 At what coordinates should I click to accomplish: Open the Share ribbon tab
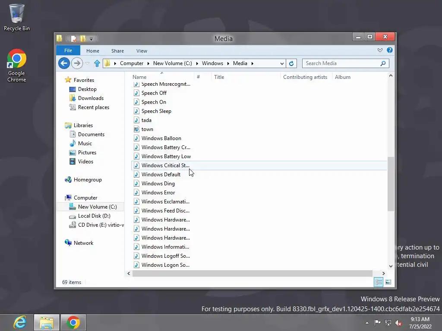[x=117, y=51]
